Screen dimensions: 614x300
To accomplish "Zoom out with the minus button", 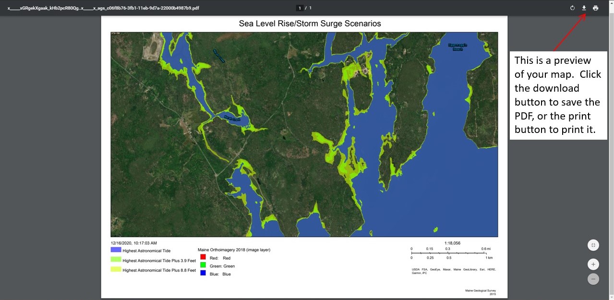I will coord(593,279).
